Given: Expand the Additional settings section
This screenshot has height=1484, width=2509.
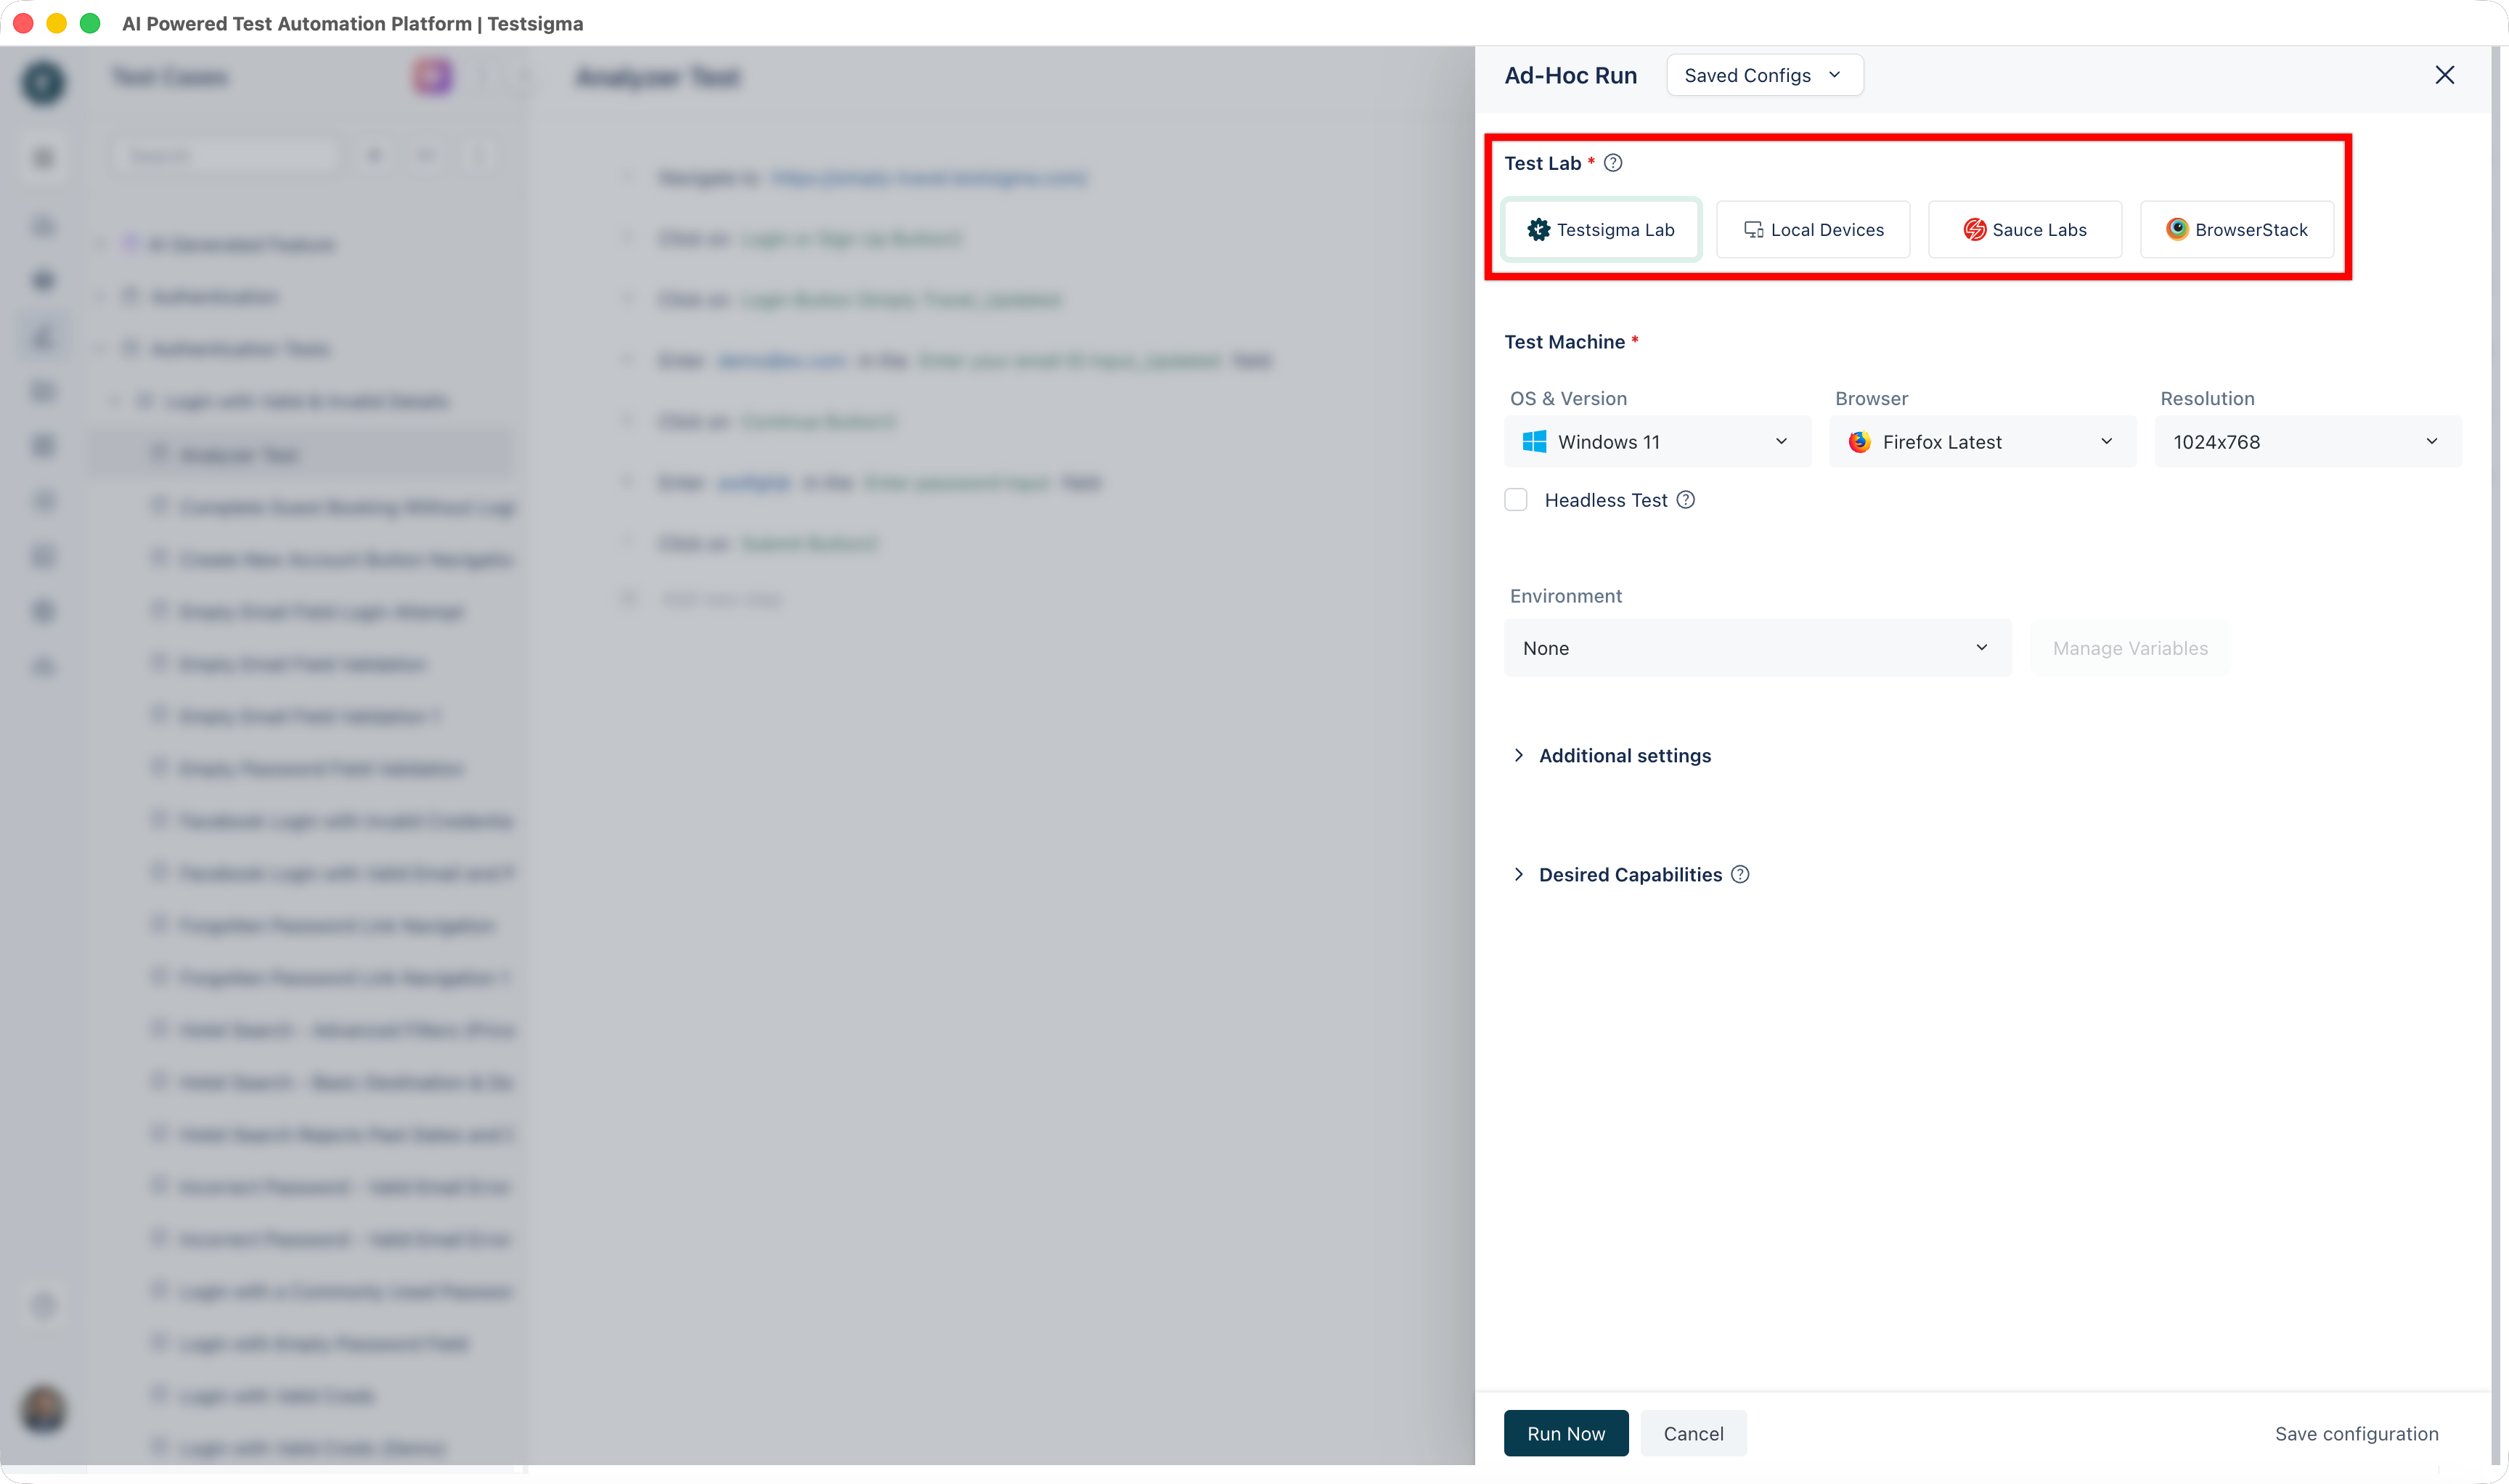Looking at the screenshot, I should tap(1624, 756).
